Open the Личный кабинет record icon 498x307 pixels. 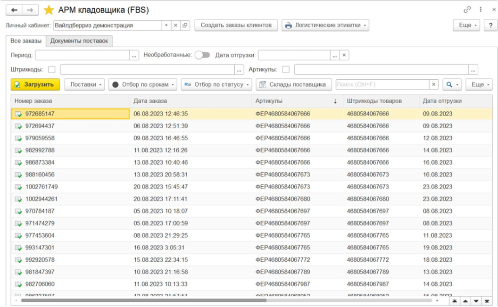[185, 25]
